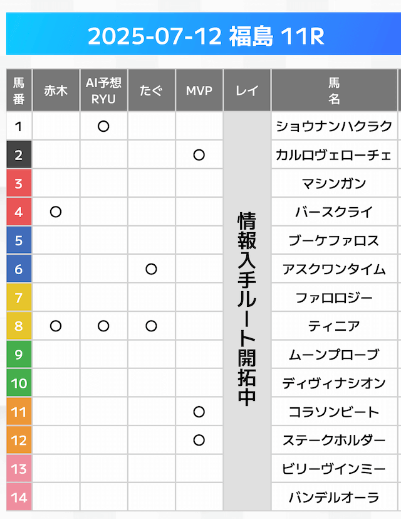The width and height of the screenshot is (401, 519).
Task: Click the circle mark for ショウナンハクラク under AI予想RYU
Action: pyautogui.click(x=104, y=126)
